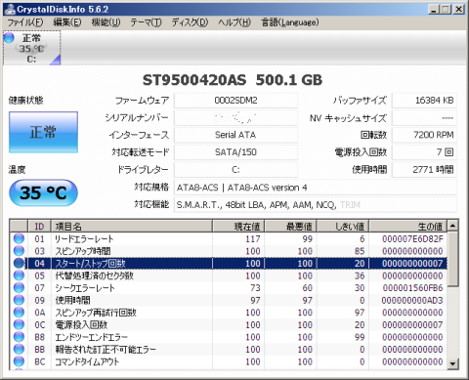
Task: Click the status orb for ID 0C 電源投入回数 row
Action: [19, 324]
